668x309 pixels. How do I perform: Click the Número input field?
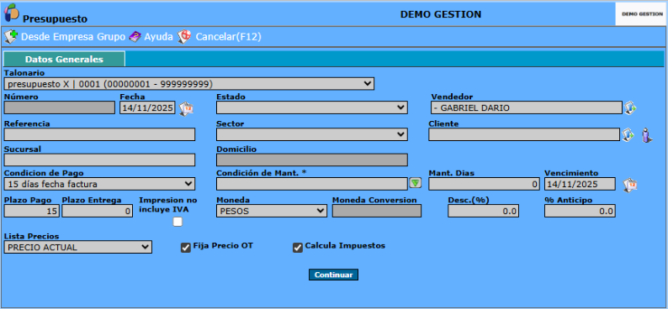click(59, 107)
